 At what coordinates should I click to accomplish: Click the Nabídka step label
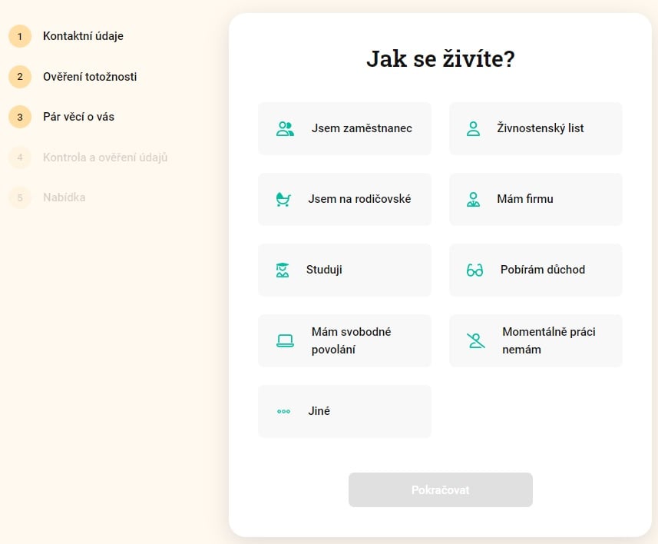click(x=64, y=197)
